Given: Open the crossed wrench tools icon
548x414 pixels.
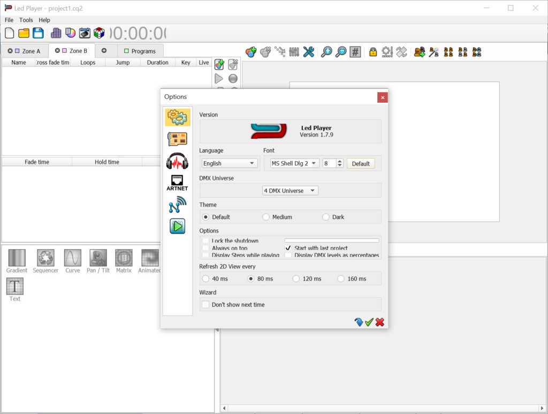Looking at the screenshot, I should click(x=309, y=52).
